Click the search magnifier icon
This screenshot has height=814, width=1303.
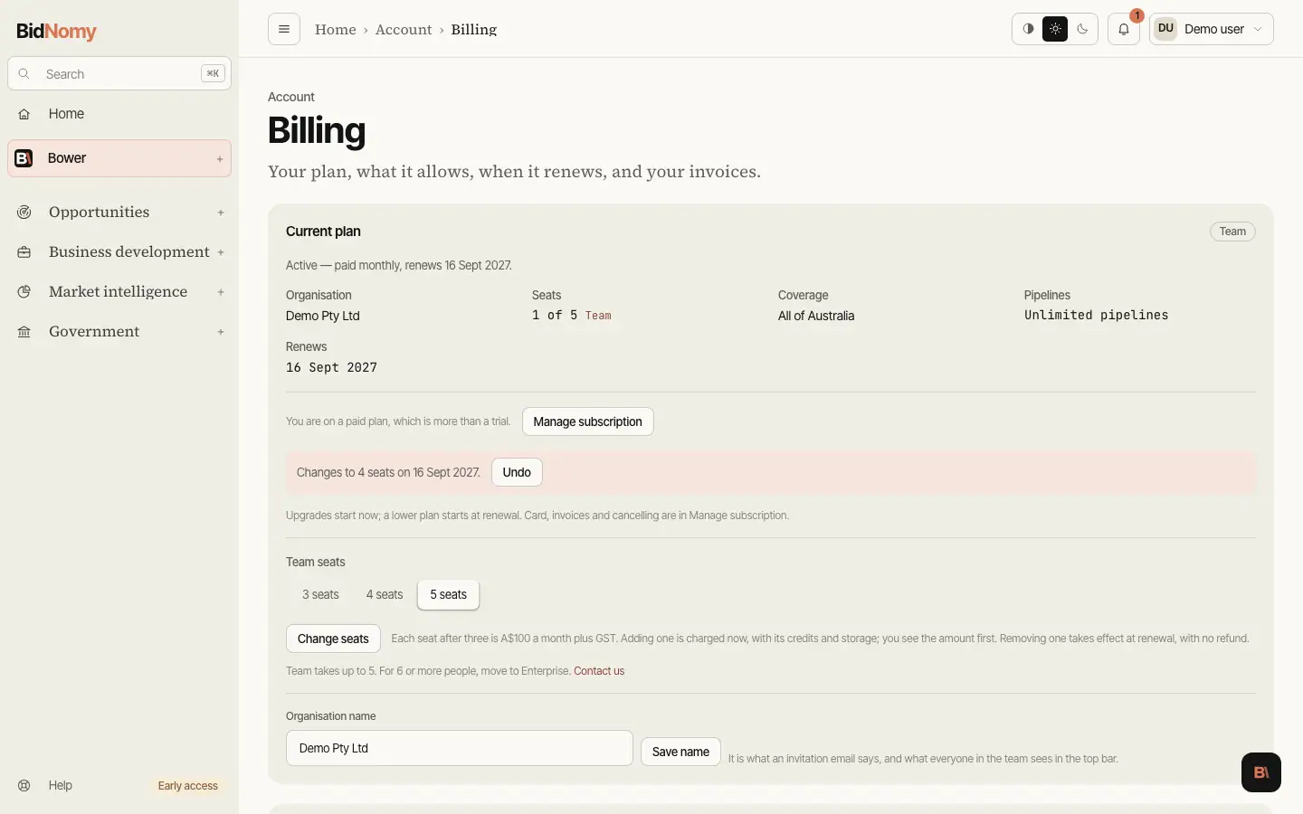[24, 74]
